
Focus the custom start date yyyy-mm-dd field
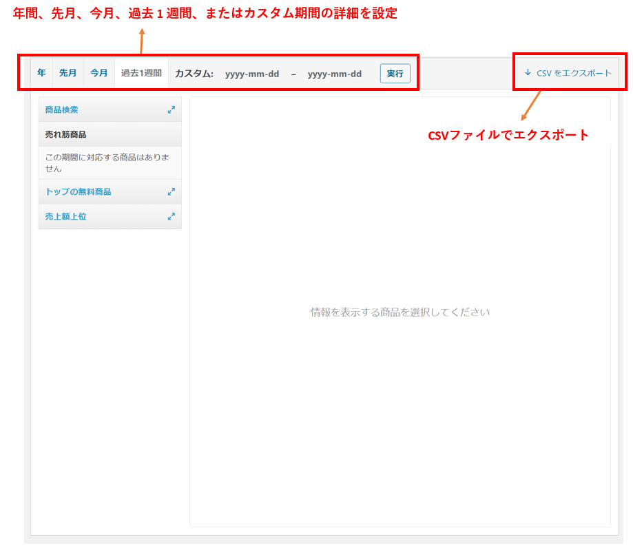coord(252,74)
